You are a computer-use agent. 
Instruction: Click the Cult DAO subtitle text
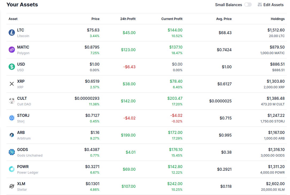[24, 104]
